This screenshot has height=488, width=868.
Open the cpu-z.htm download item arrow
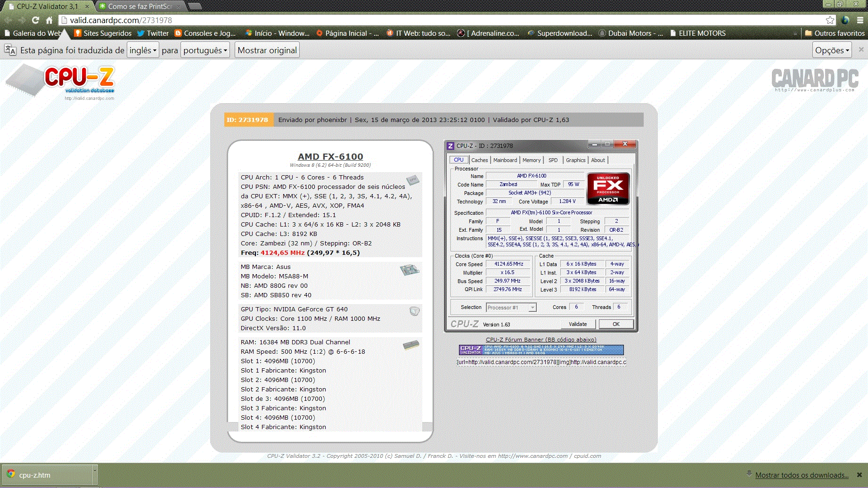coord(95,474)
